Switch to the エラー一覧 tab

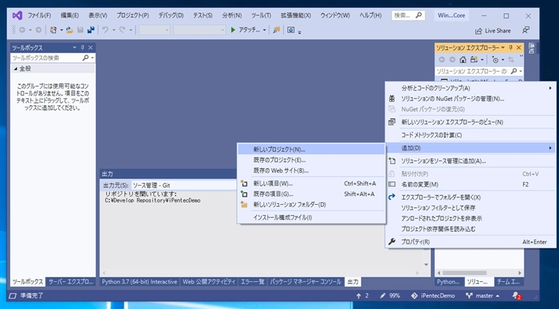[x=252, y=282]
